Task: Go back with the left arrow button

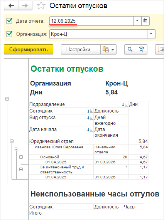Action: (x=11, y=6)
